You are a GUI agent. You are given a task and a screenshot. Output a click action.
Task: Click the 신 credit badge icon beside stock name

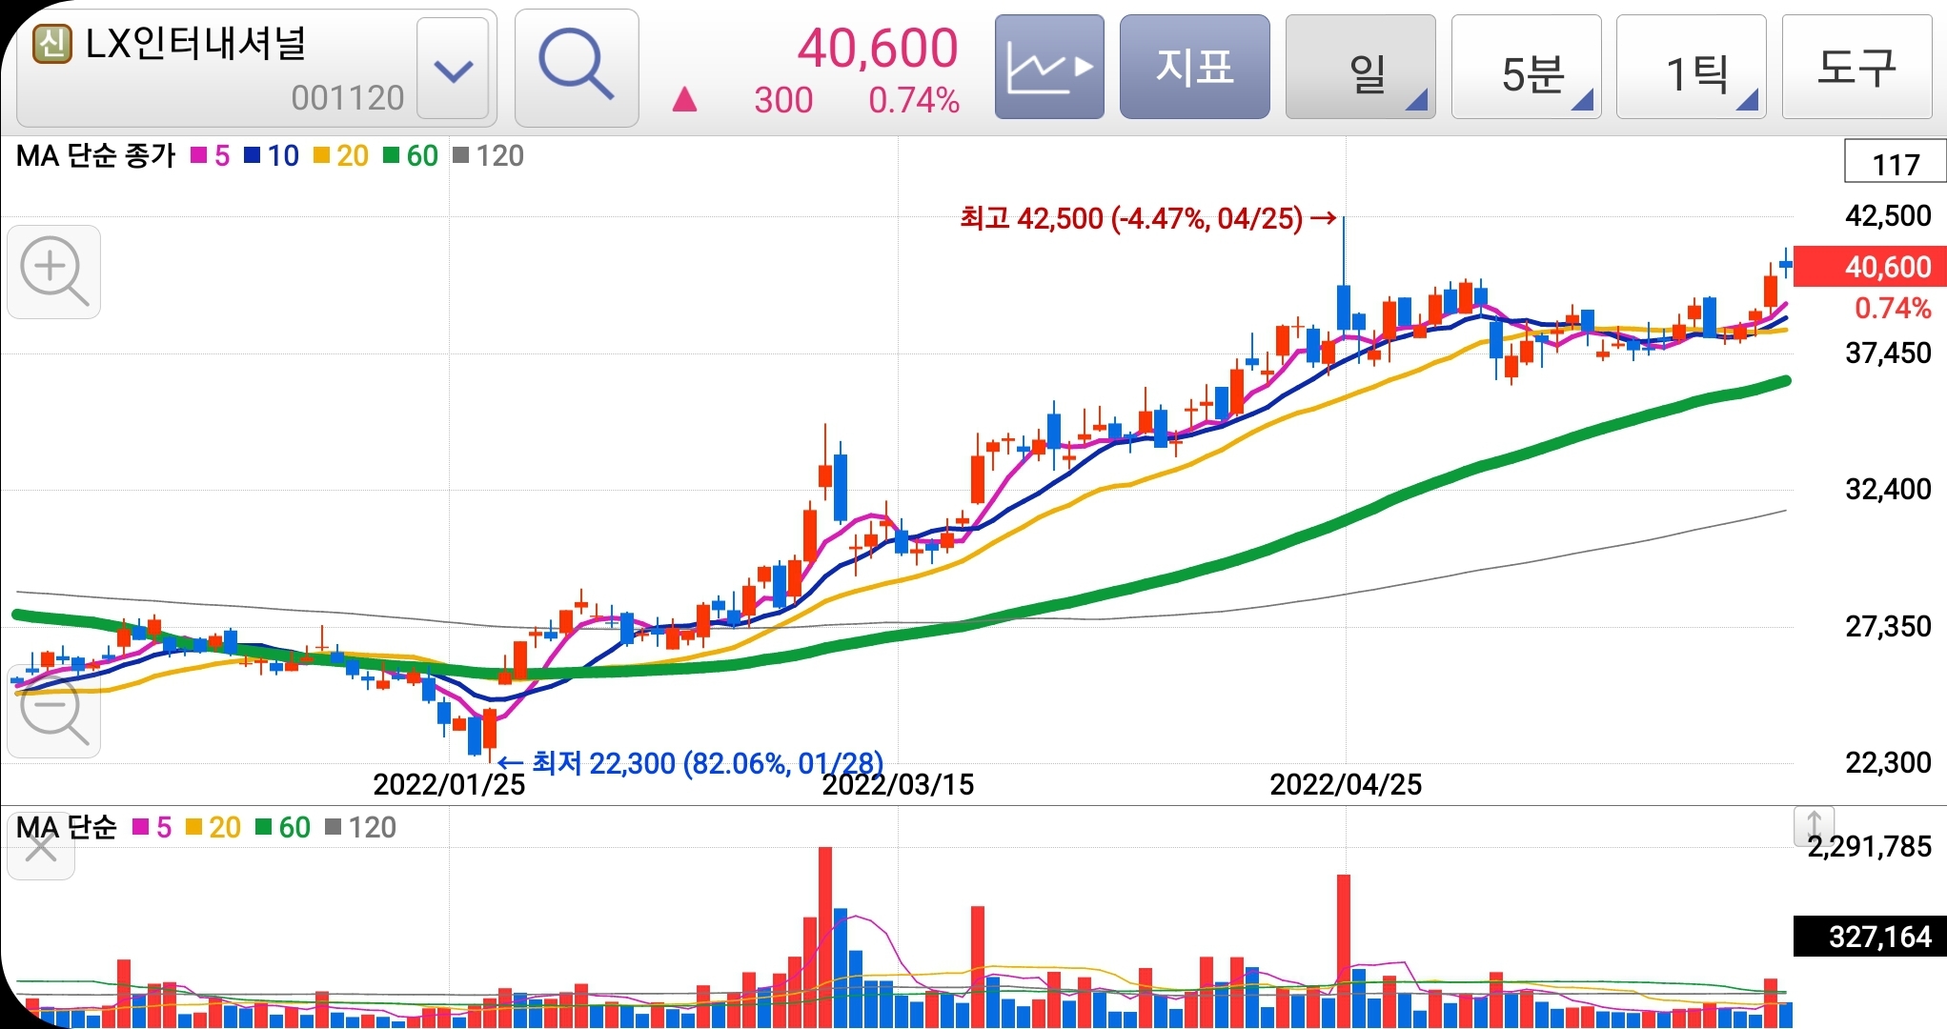tap(52, 44)
